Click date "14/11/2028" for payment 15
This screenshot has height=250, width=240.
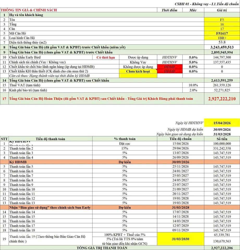click(181, 216)
